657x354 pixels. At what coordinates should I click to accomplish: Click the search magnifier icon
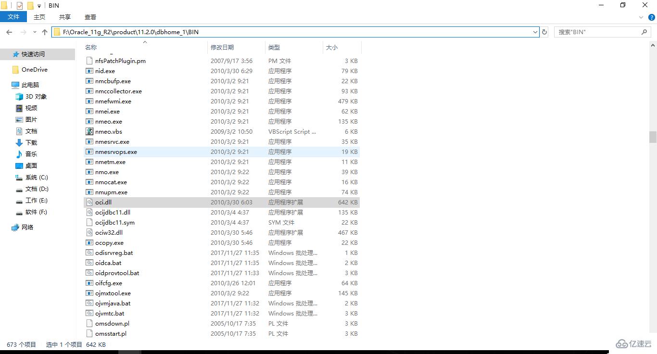pos(644,32)
